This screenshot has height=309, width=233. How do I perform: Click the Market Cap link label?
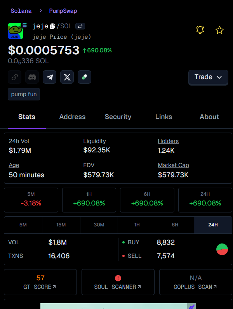(173, 165)
